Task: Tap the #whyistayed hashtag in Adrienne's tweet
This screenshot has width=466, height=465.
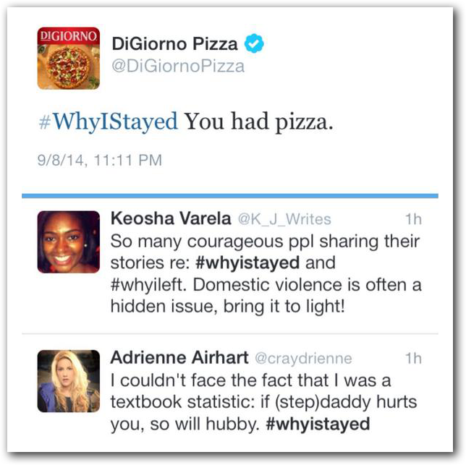Action: [x=318, y=424]
